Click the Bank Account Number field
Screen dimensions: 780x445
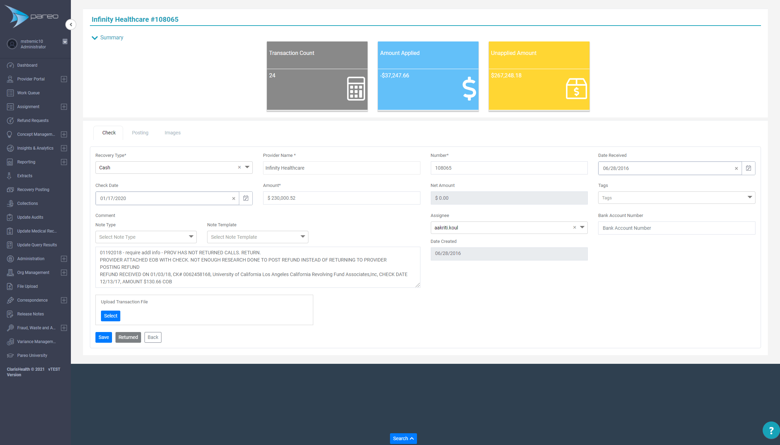(x=677, y=228)
